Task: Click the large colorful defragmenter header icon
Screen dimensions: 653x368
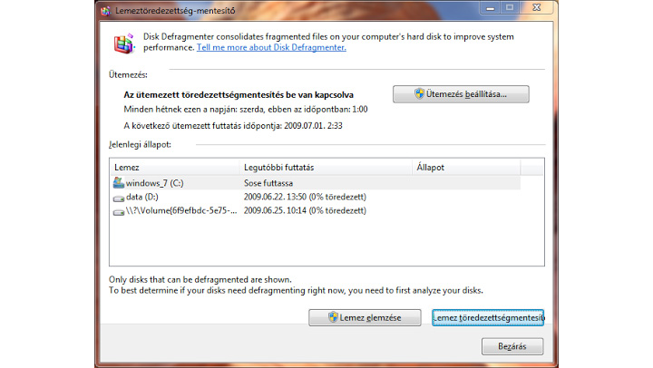Action: click(124, 43)
